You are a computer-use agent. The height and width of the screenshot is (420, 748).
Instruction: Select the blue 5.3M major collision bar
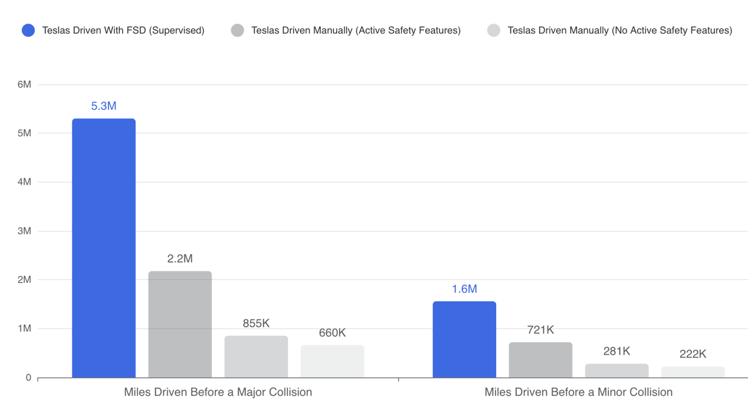pos(103,248)
